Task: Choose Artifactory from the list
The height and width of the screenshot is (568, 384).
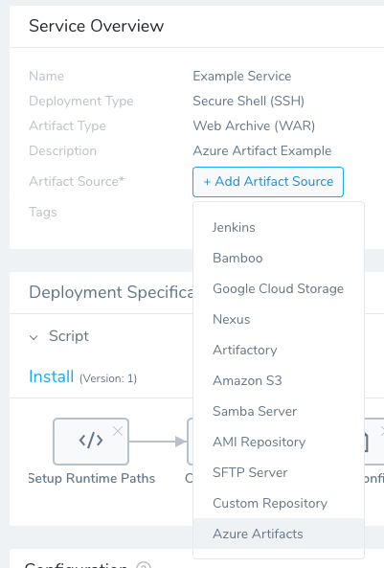Action: pyautogui.click(x=279, y=350)
